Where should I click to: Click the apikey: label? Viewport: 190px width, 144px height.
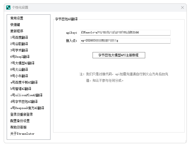71,33
